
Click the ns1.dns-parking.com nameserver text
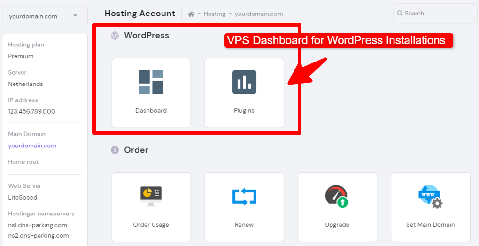38,225
